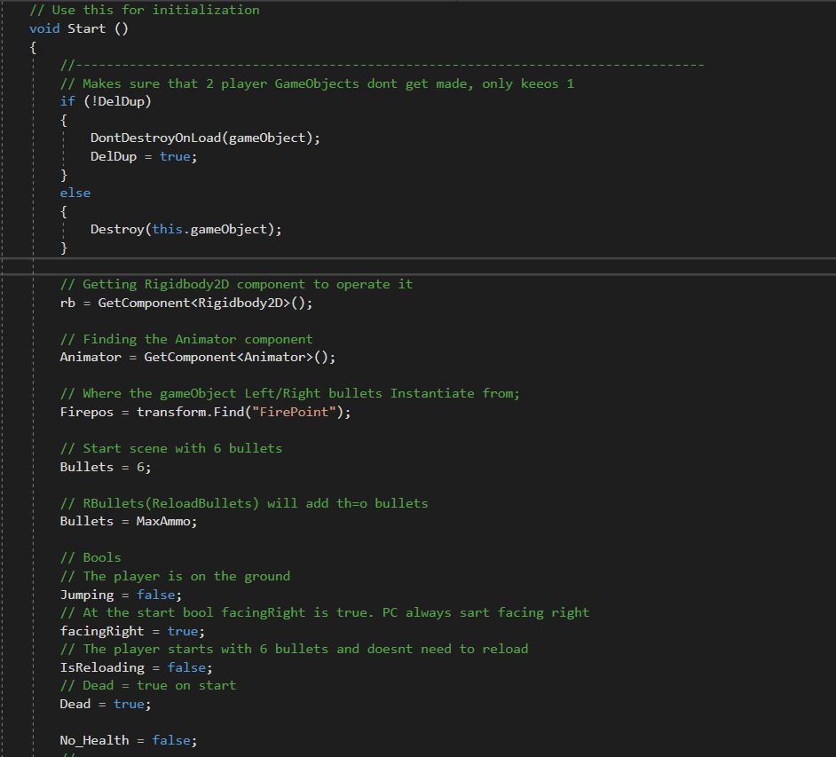Image resolution: width=836 pixels, height=757 pixels.
Task: Click the Destroy(this.gameObject) call
Action: point(185,229)
